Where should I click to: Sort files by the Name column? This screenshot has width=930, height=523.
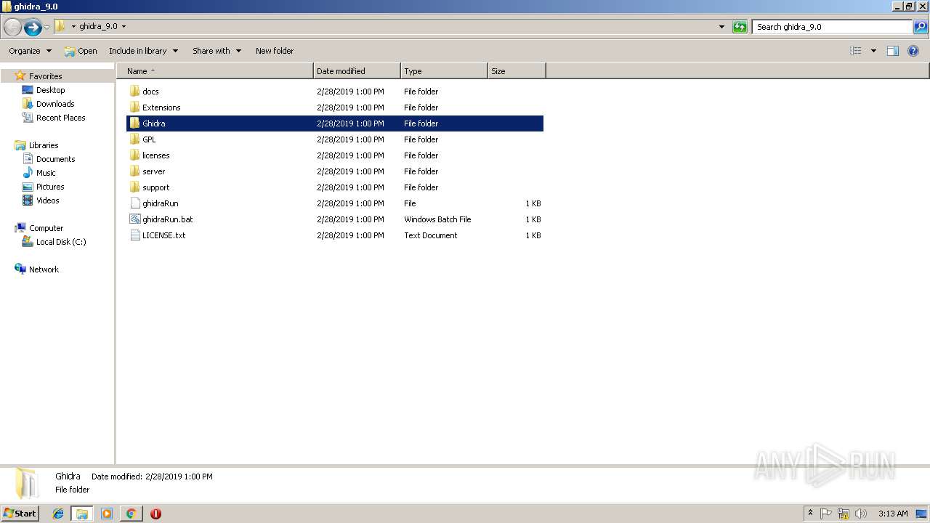click(x=215, y=71)
